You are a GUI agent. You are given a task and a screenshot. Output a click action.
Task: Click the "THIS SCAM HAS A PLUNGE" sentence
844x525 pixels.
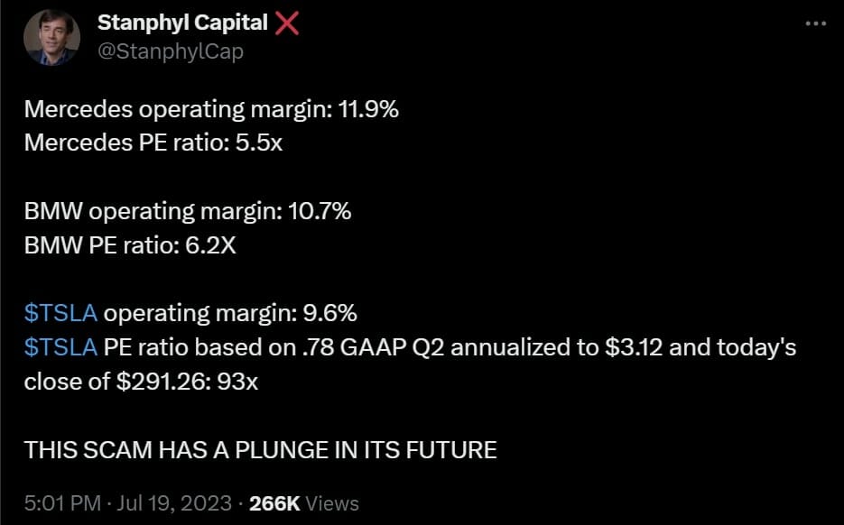pos(260,449)
